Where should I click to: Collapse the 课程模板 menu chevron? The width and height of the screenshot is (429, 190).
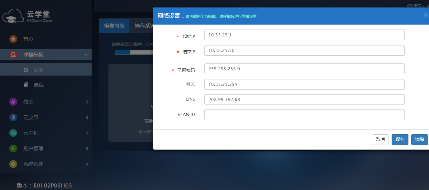(x=86, y=55)
